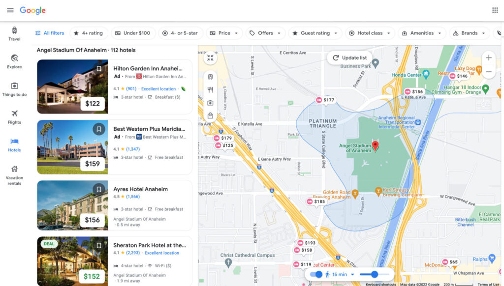Zoom in on the map
Screen dimensions: 504x286
[x=489, y=58]
